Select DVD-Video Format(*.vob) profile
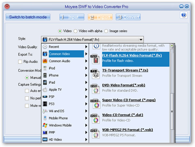 pos(123,85)
